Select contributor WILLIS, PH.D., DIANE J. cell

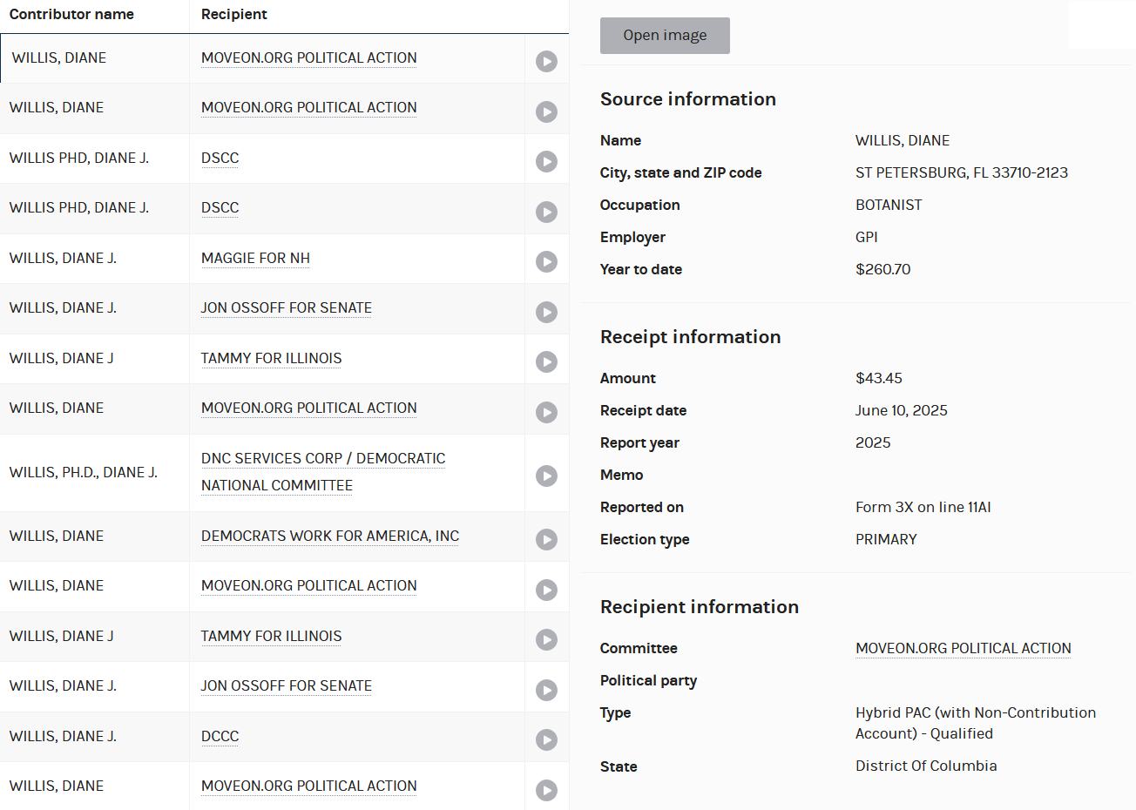coord(84,472)
